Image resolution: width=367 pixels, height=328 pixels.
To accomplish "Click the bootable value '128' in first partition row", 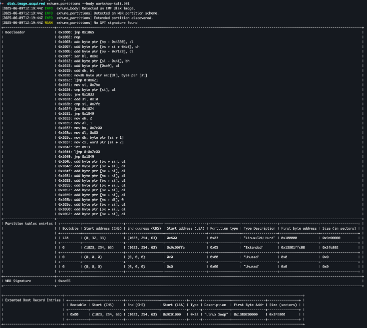I will [x=65, y=238].
